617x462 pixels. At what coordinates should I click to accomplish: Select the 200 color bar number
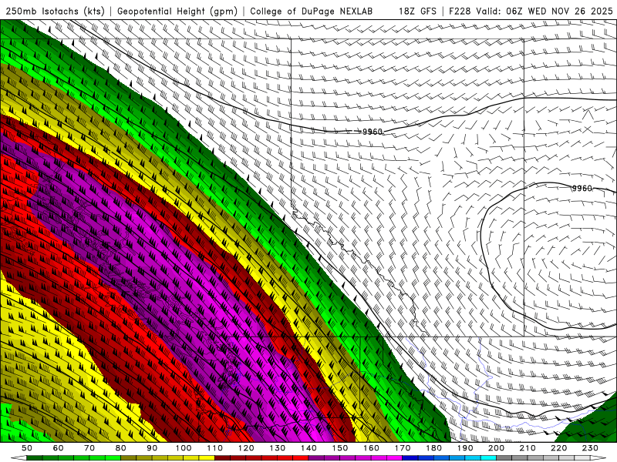tap(496, 448)
